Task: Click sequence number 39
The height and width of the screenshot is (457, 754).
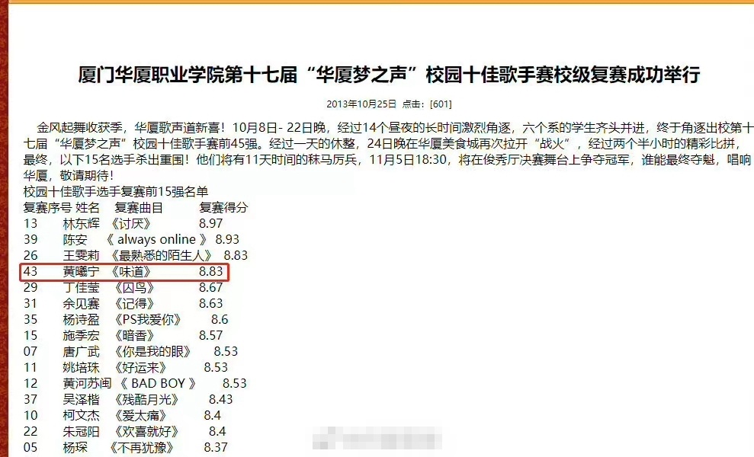Action: click(x=30, y=239)
